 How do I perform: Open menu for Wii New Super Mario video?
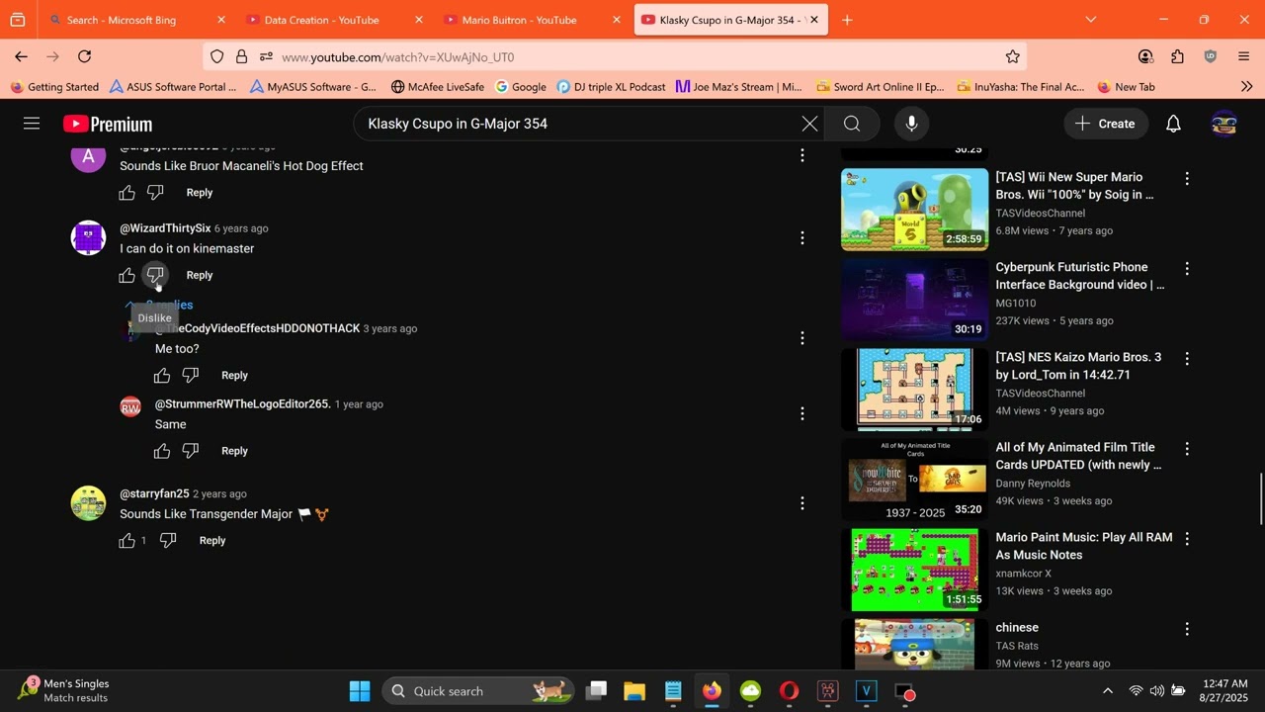tap(1187, 178)
